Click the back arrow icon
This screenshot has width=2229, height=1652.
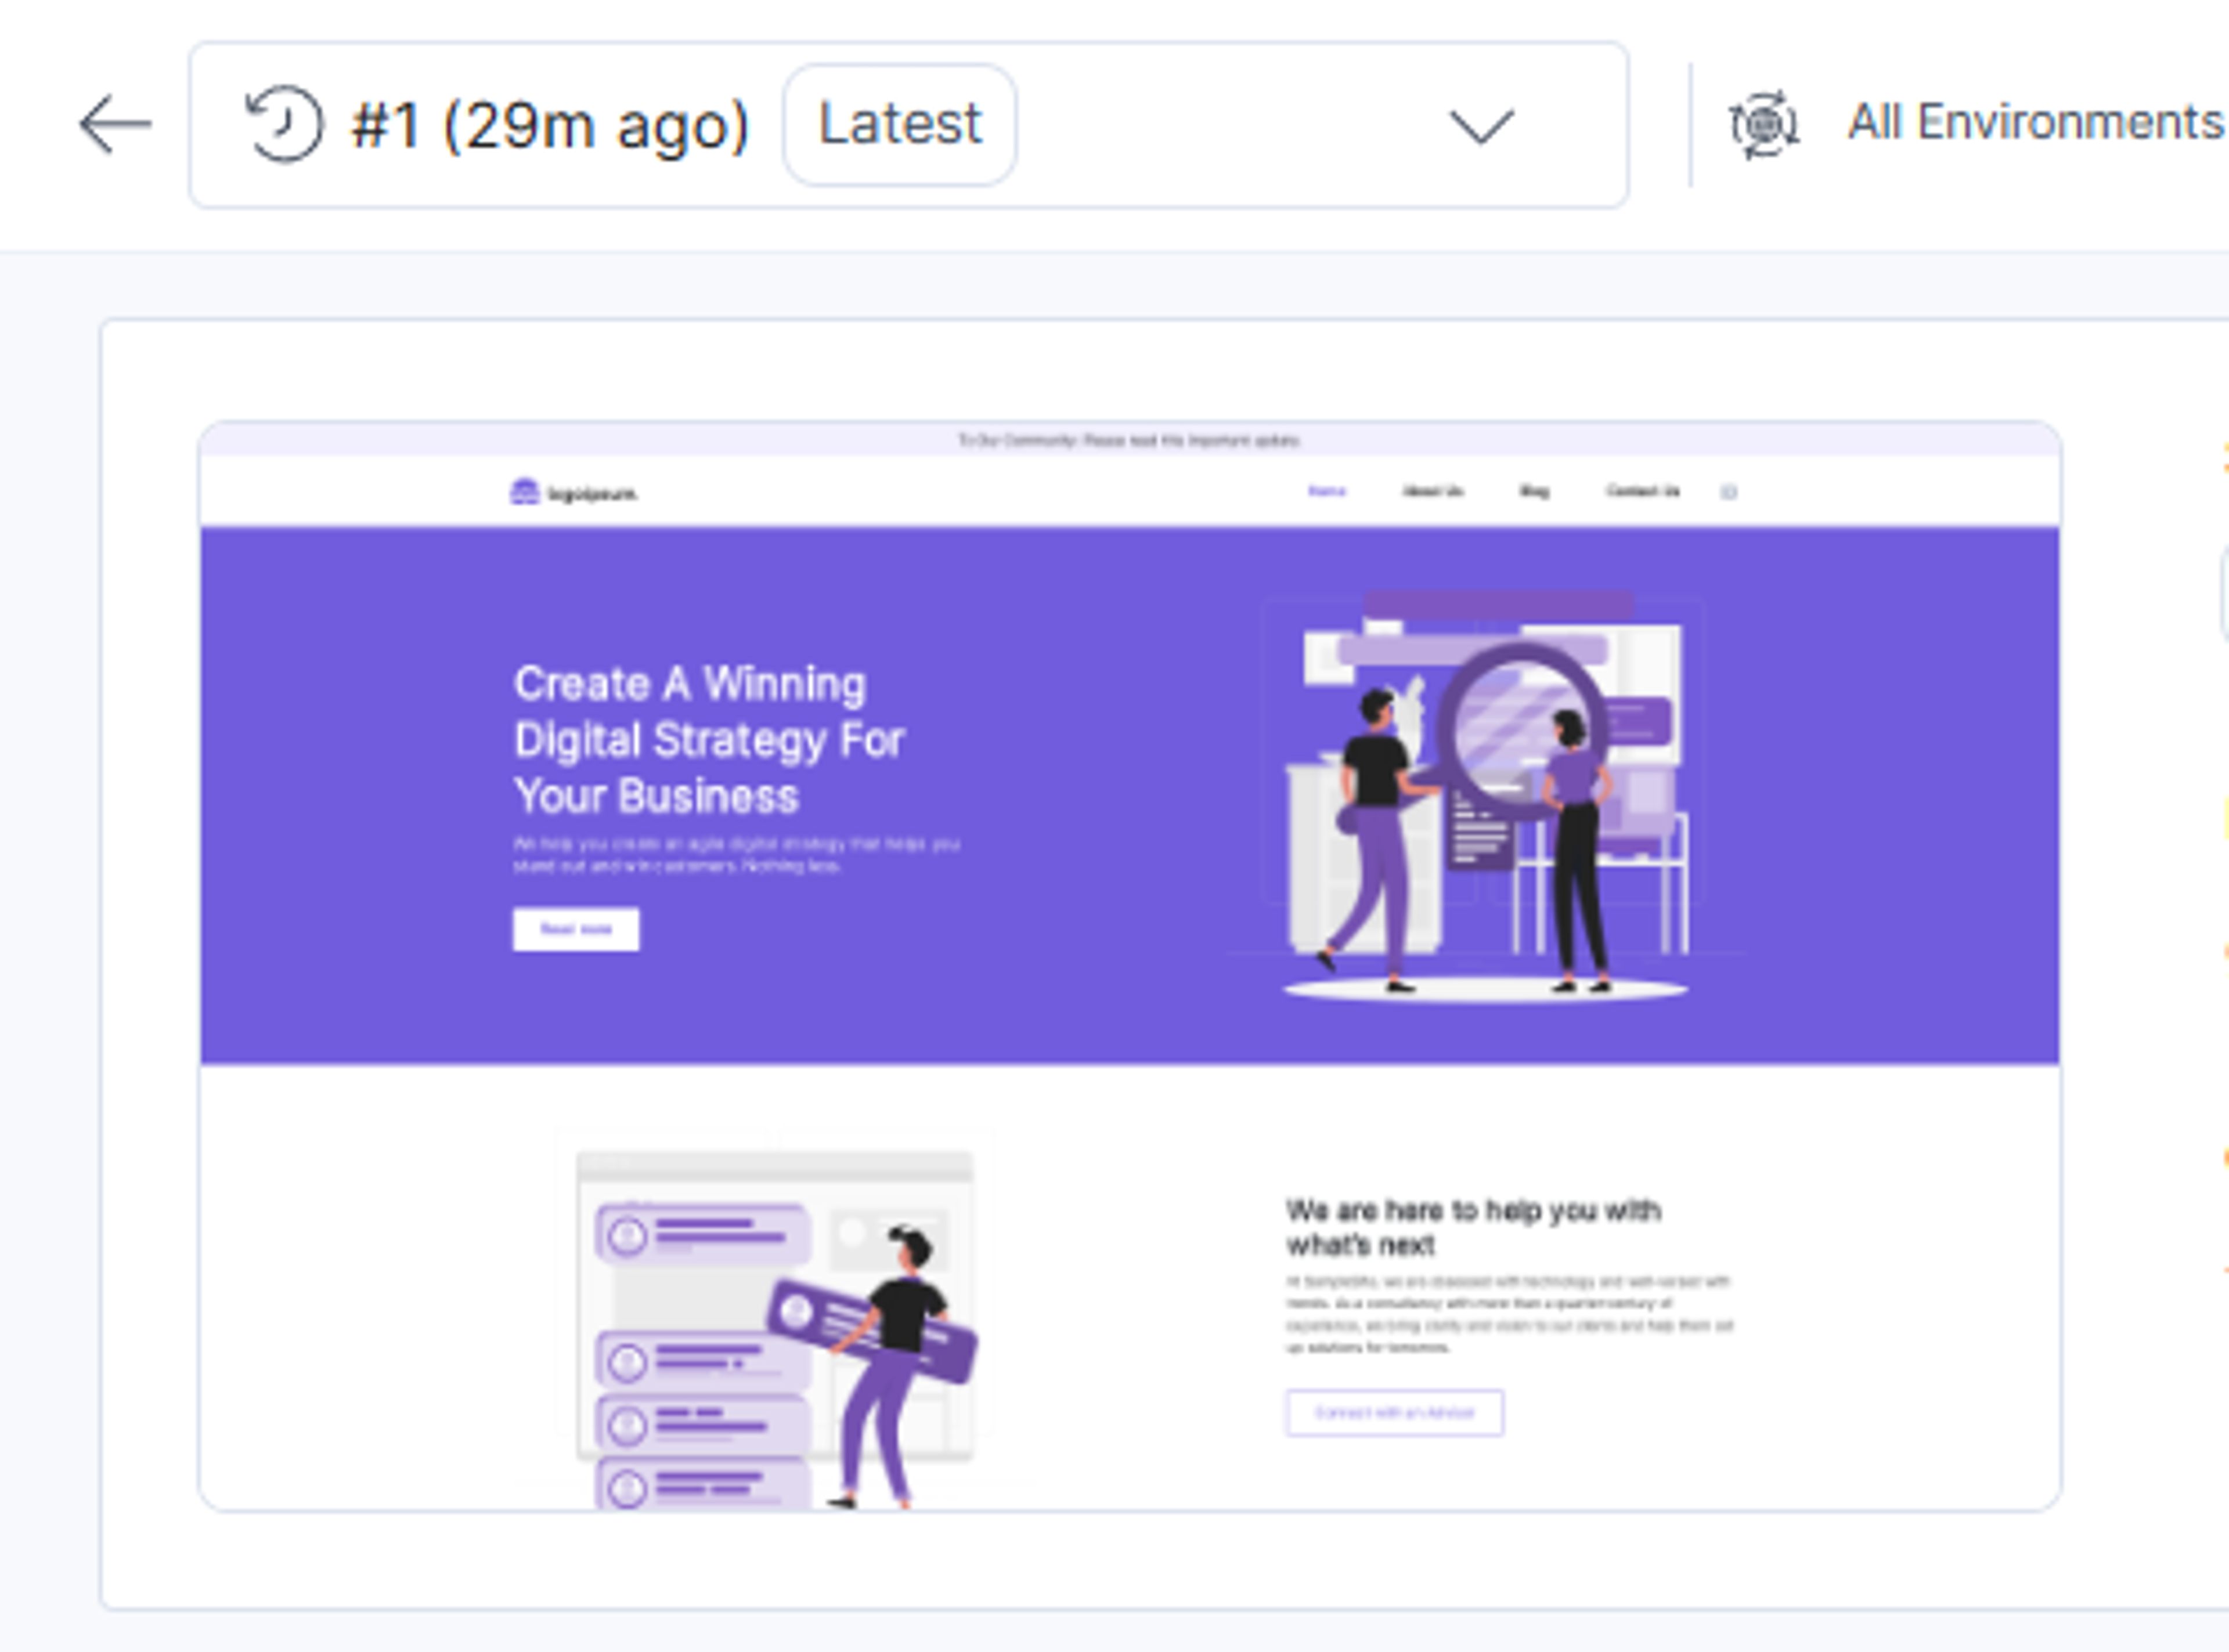pos(115,125)
